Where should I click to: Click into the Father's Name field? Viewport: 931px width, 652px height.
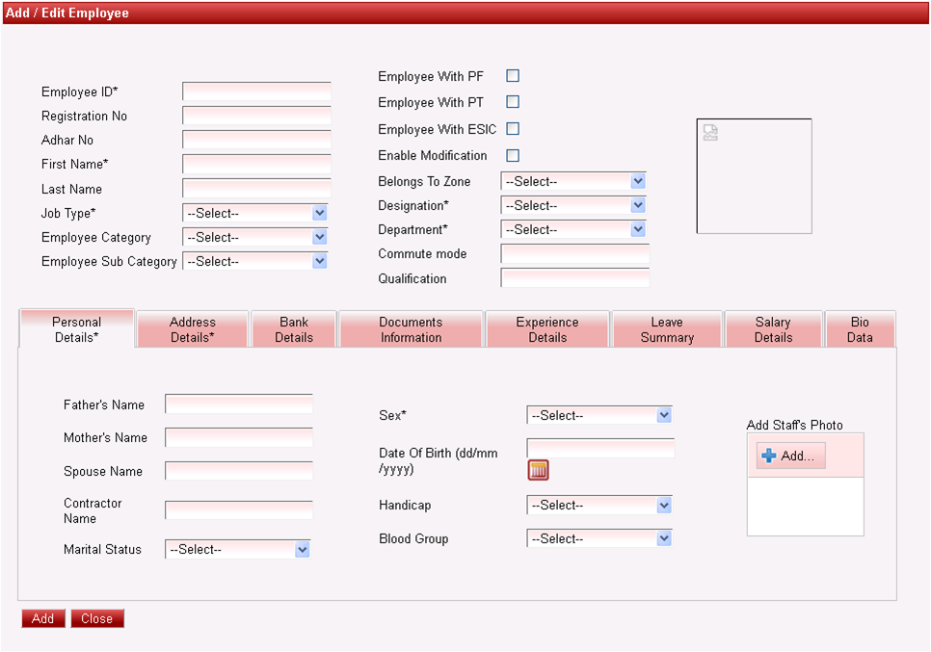click(x=239, y=404)
